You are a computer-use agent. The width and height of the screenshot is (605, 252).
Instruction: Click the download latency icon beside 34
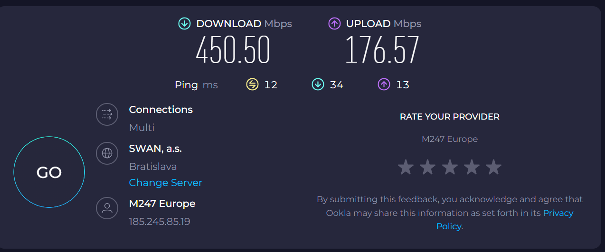click(x=318, y=84)
